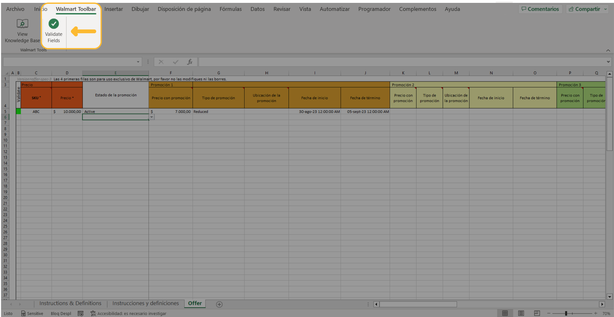Open the Automatizar ribbon tab

335,9
